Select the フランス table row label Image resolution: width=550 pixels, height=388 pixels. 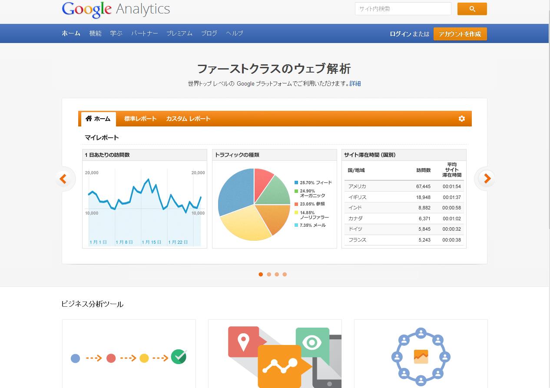click(357, 240)
